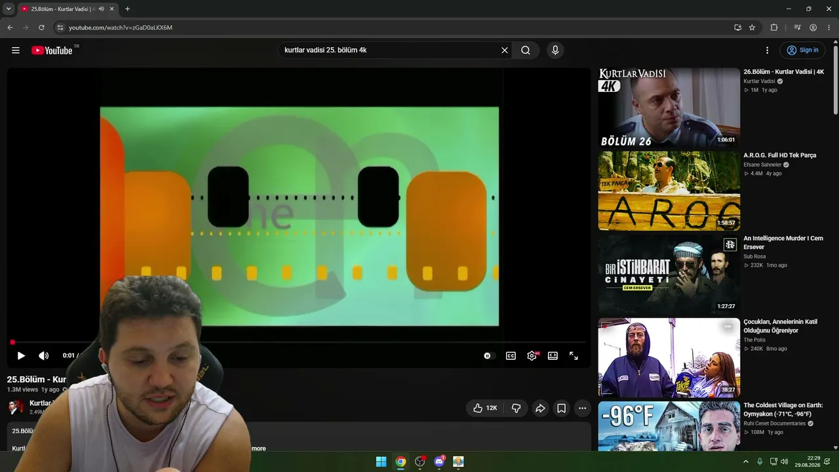Open title 'A.R.O.G. Full HD Tek Parça'

tap(779, 155)
